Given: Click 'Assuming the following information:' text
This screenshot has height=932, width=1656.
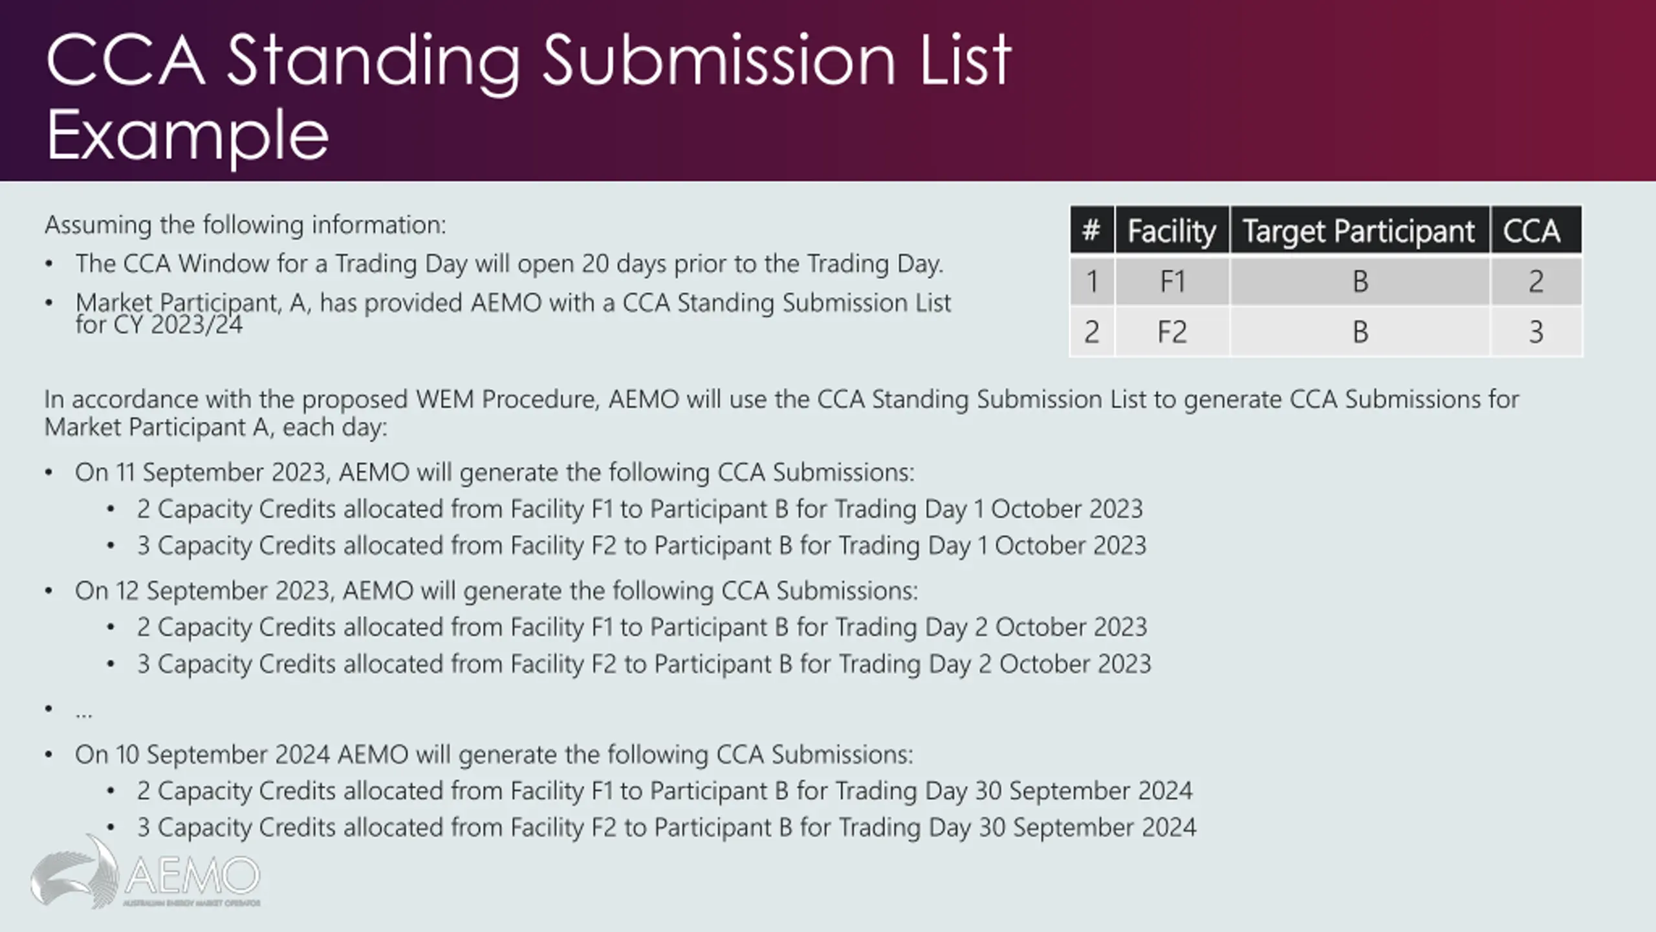Looking at the screenshot, I should (x=245, y=225).
